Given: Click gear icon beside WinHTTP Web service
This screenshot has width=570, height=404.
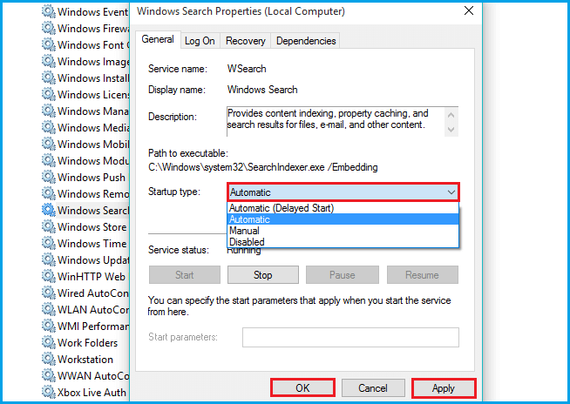Looking at the screenshot, I should pyautogui.click(x=48, y=276).
